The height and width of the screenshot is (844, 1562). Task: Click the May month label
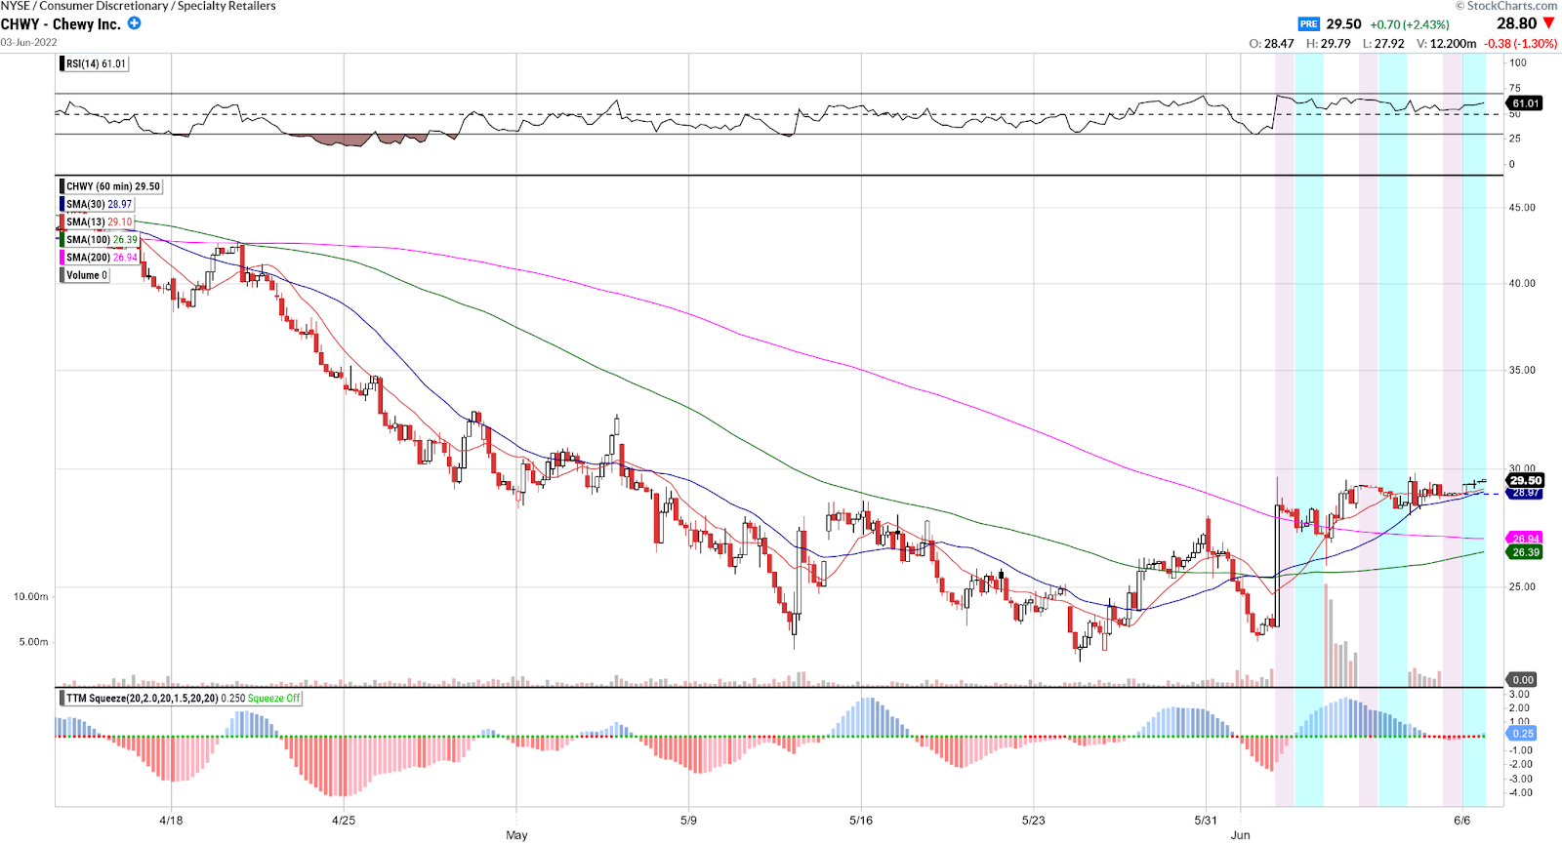point(516,835)
